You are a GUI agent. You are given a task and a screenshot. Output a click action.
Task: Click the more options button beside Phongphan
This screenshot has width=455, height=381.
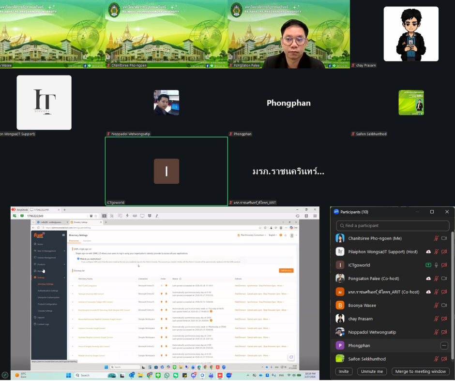pyautogui.click(x=444, y=345)
